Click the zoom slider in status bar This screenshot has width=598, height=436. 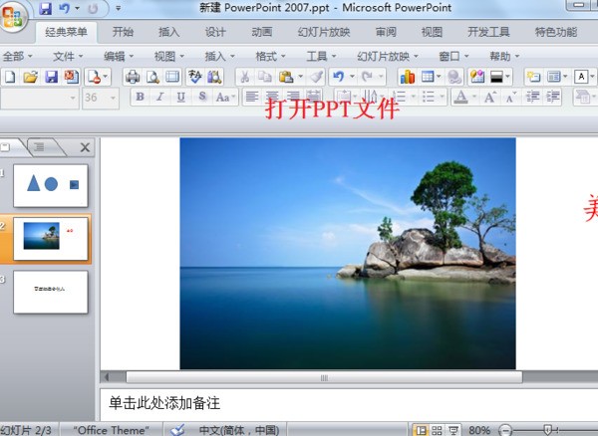coord(548,429)
